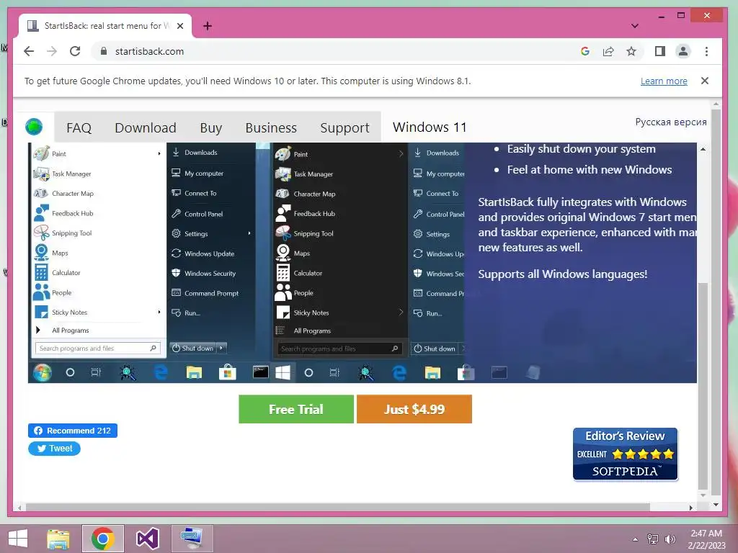
Task: Click the Google icon in address bar
Action: pos(585,51)
